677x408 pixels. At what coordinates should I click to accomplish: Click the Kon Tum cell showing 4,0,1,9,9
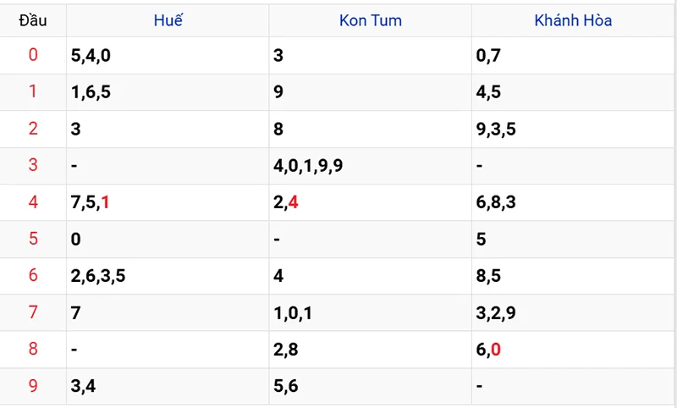click(x=308, y=165)
